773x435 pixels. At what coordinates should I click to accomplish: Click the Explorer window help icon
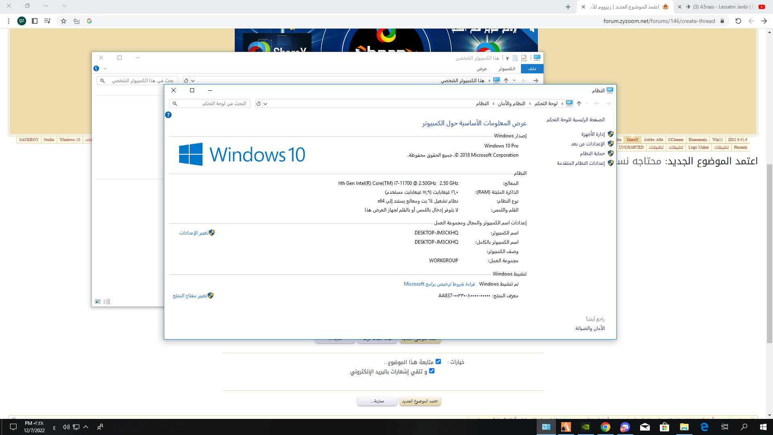(x=96, y=68)
